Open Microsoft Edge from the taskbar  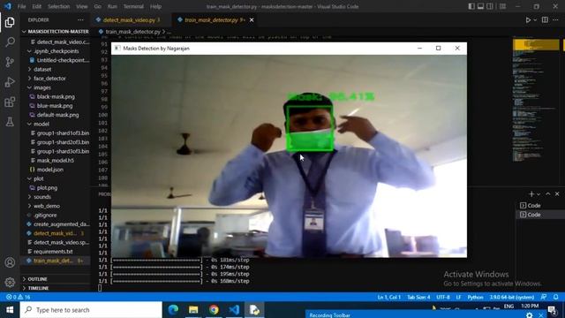point(173,310)
